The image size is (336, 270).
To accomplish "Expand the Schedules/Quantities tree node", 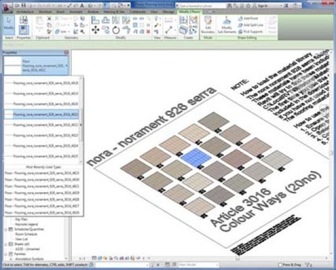I will pos(6,229).
